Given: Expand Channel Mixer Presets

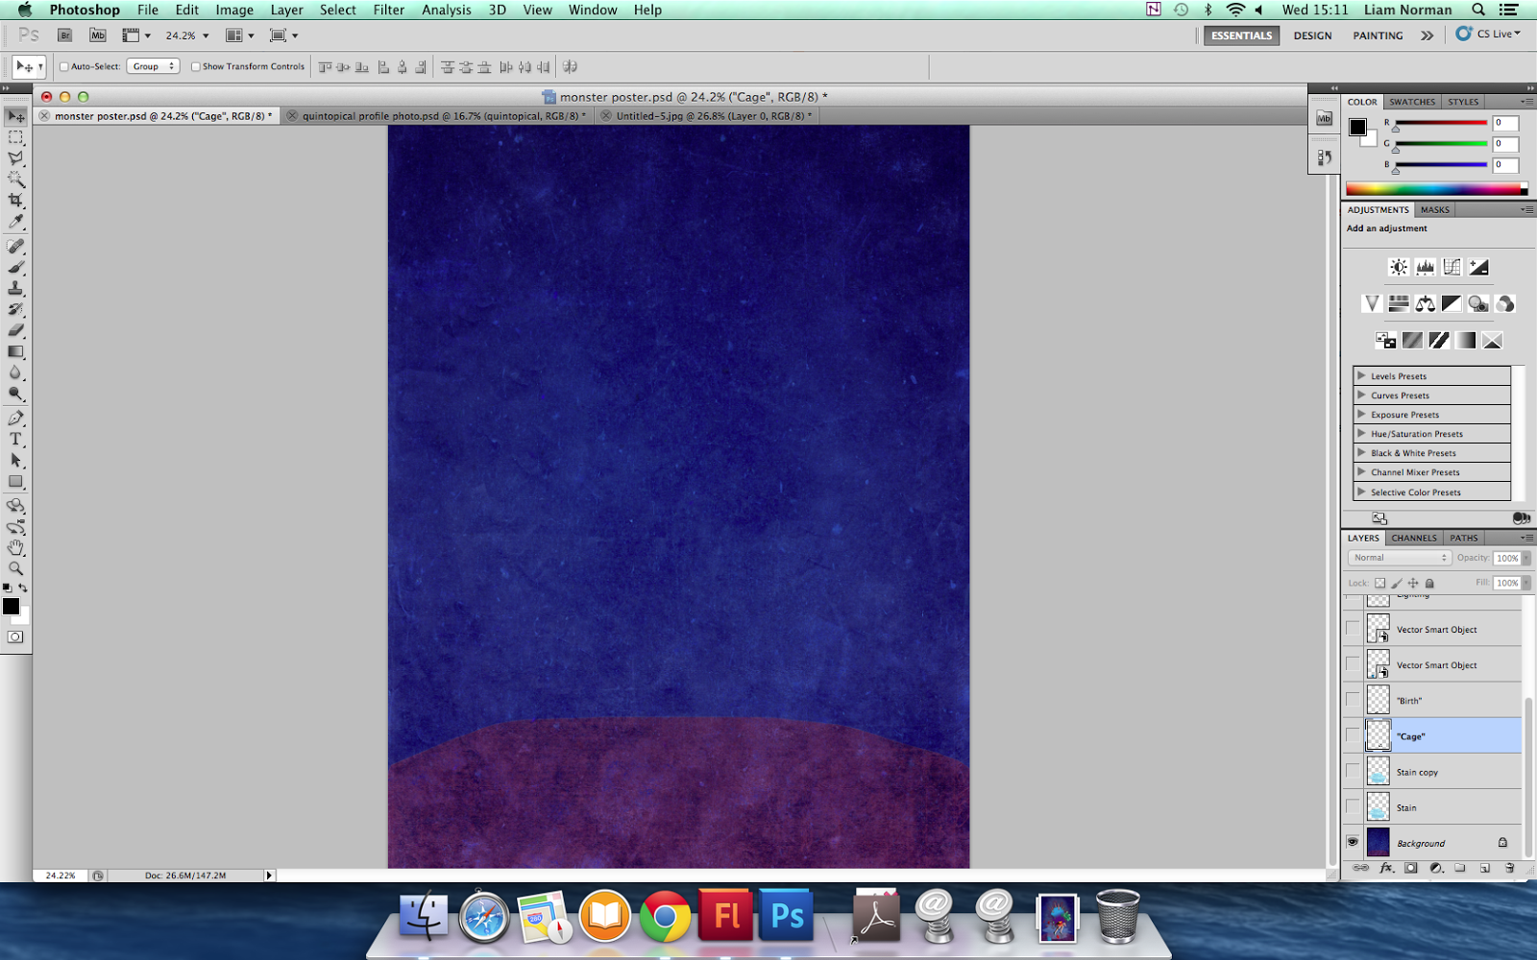Looking at the screenshot, I should [x=1361, y=471].
